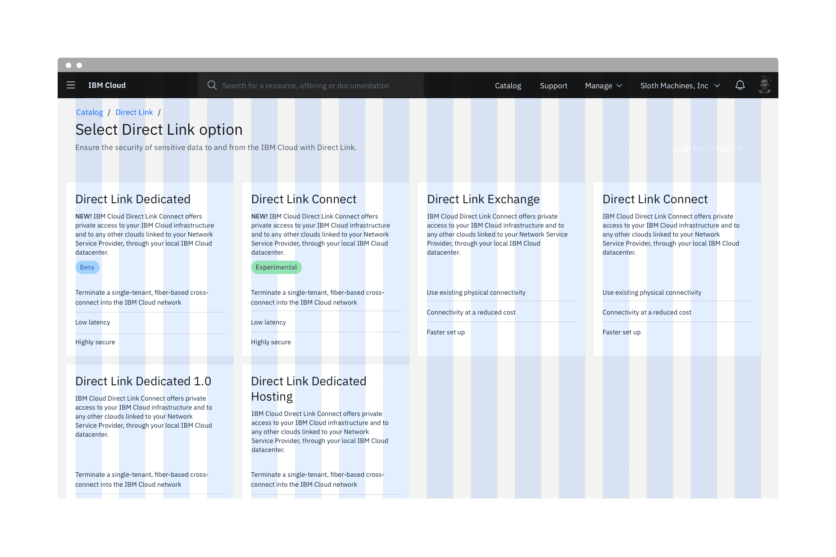Open the user avatar profile menu
The image size is (836, 557).
coord(764,85)
